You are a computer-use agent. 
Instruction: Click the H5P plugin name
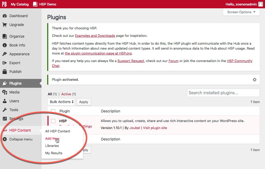[63, 121]
